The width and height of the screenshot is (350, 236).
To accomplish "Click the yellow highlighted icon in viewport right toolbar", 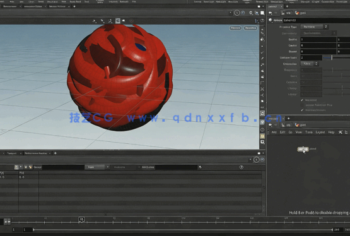I will pos(262,136).
